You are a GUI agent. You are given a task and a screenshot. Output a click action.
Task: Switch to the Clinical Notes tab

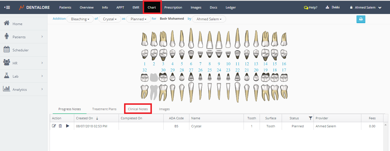click(138, 109)
